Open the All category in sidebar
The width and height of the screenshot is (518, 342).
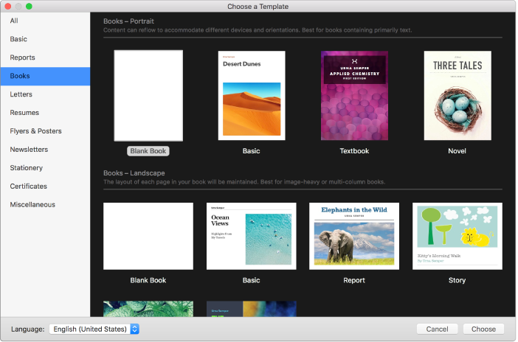click(x=45, y=21)
